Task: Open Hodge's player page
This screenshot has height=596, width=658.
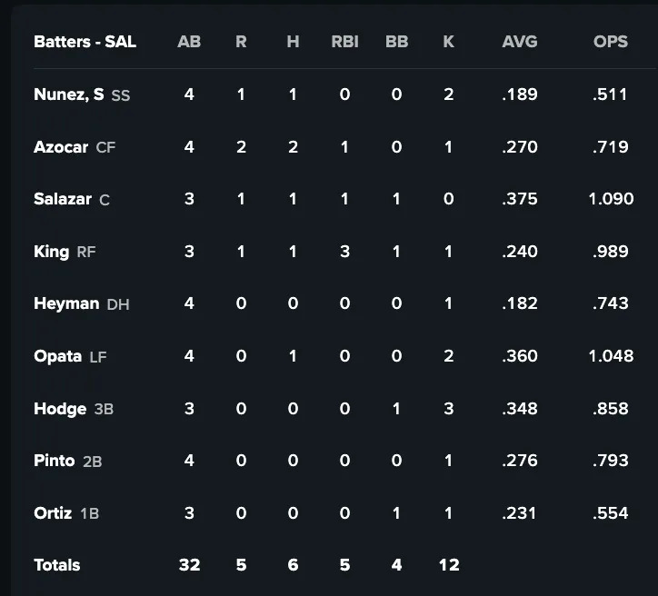Action: click(60, 409)
